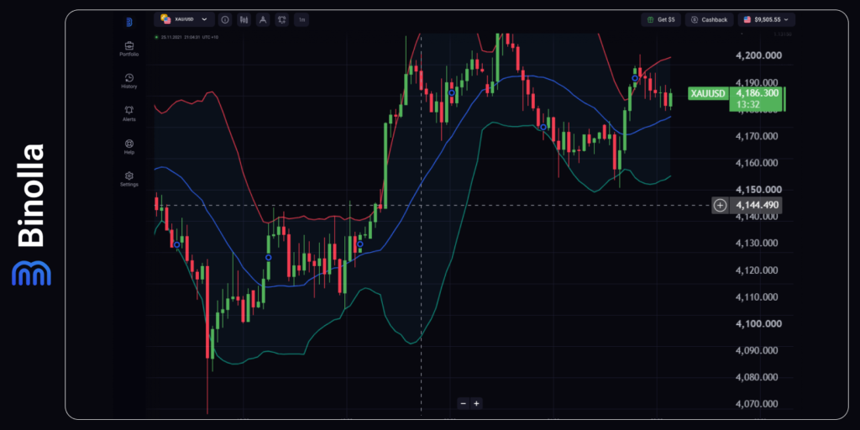Change the 1m timeframe setting

pos(302,20)
